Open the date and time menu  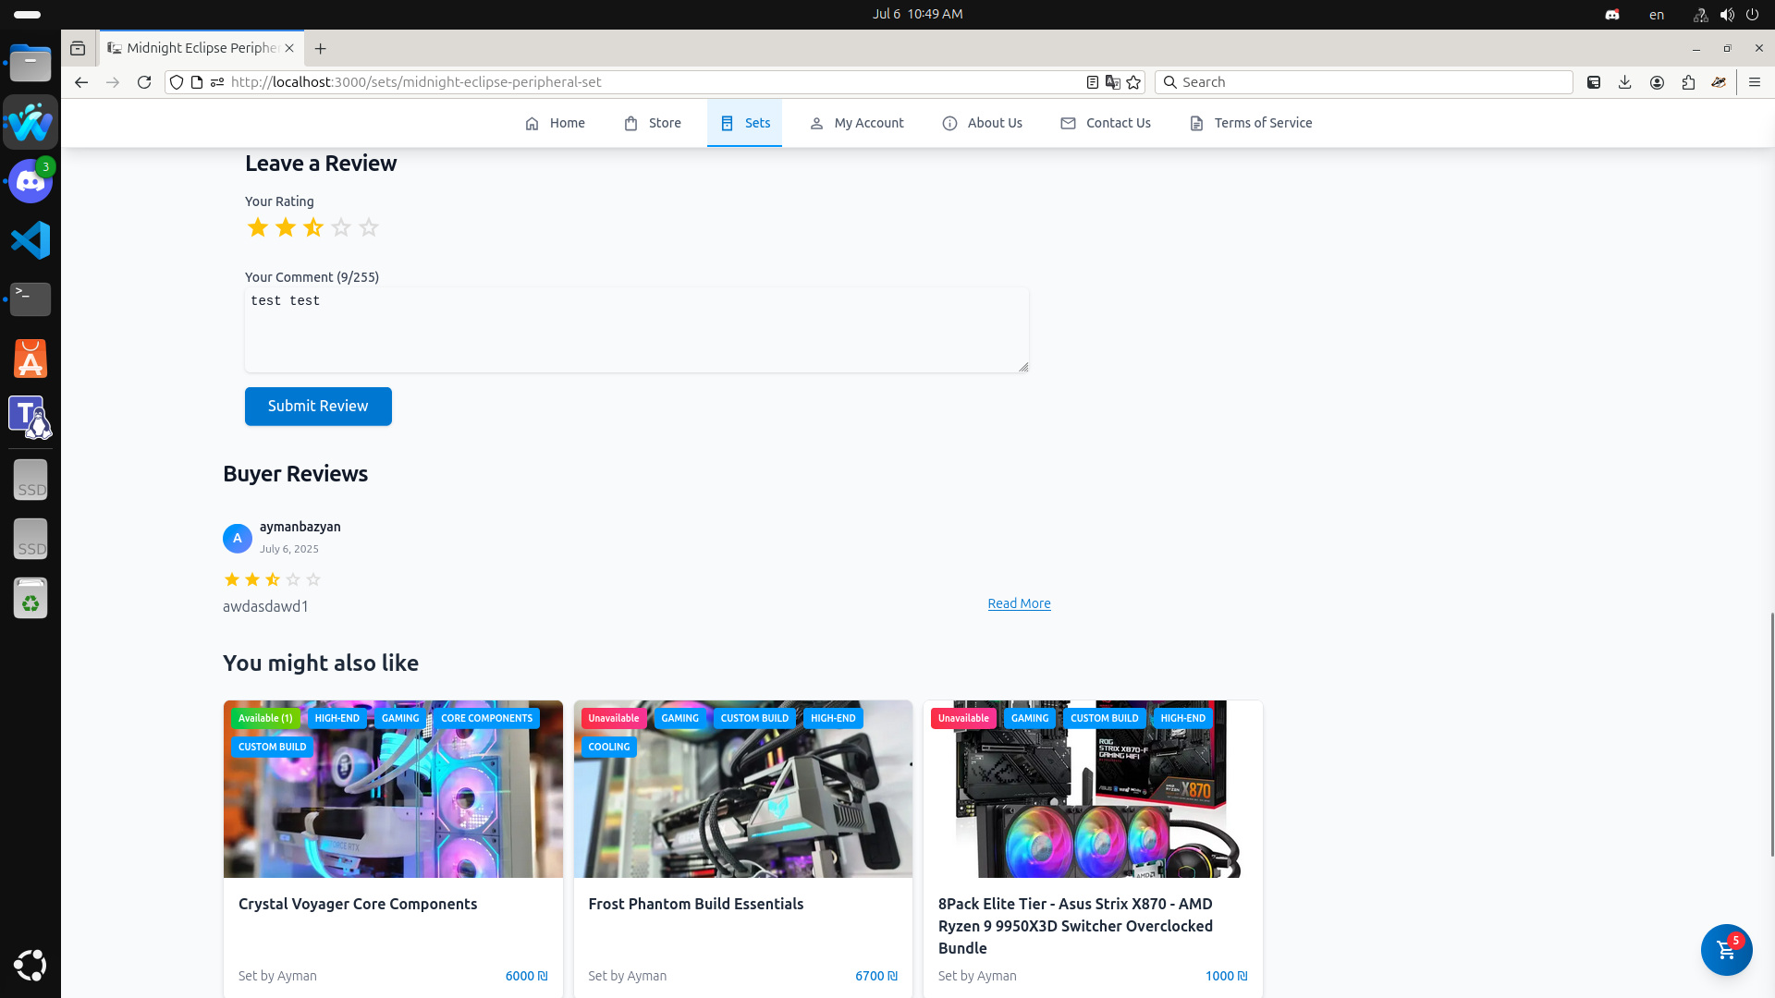pos(917,14)
